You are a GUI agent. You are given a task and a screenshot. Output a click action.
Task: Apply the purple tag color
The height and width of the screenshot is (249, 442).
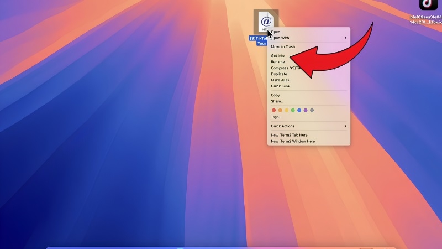(x=306, y=110)
